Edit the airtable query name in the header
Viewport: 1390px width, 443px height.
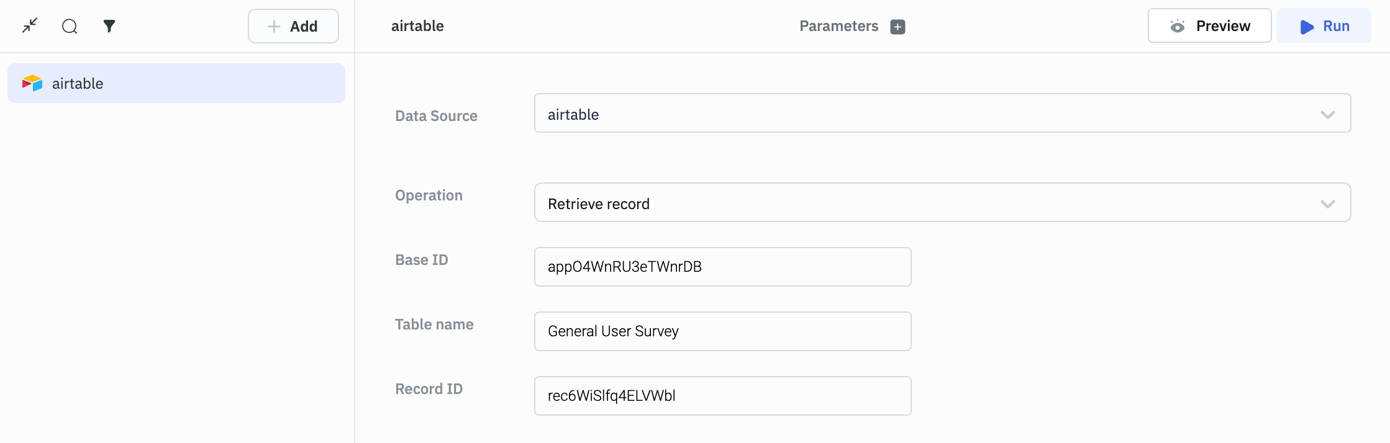click(x=417, y=26)
